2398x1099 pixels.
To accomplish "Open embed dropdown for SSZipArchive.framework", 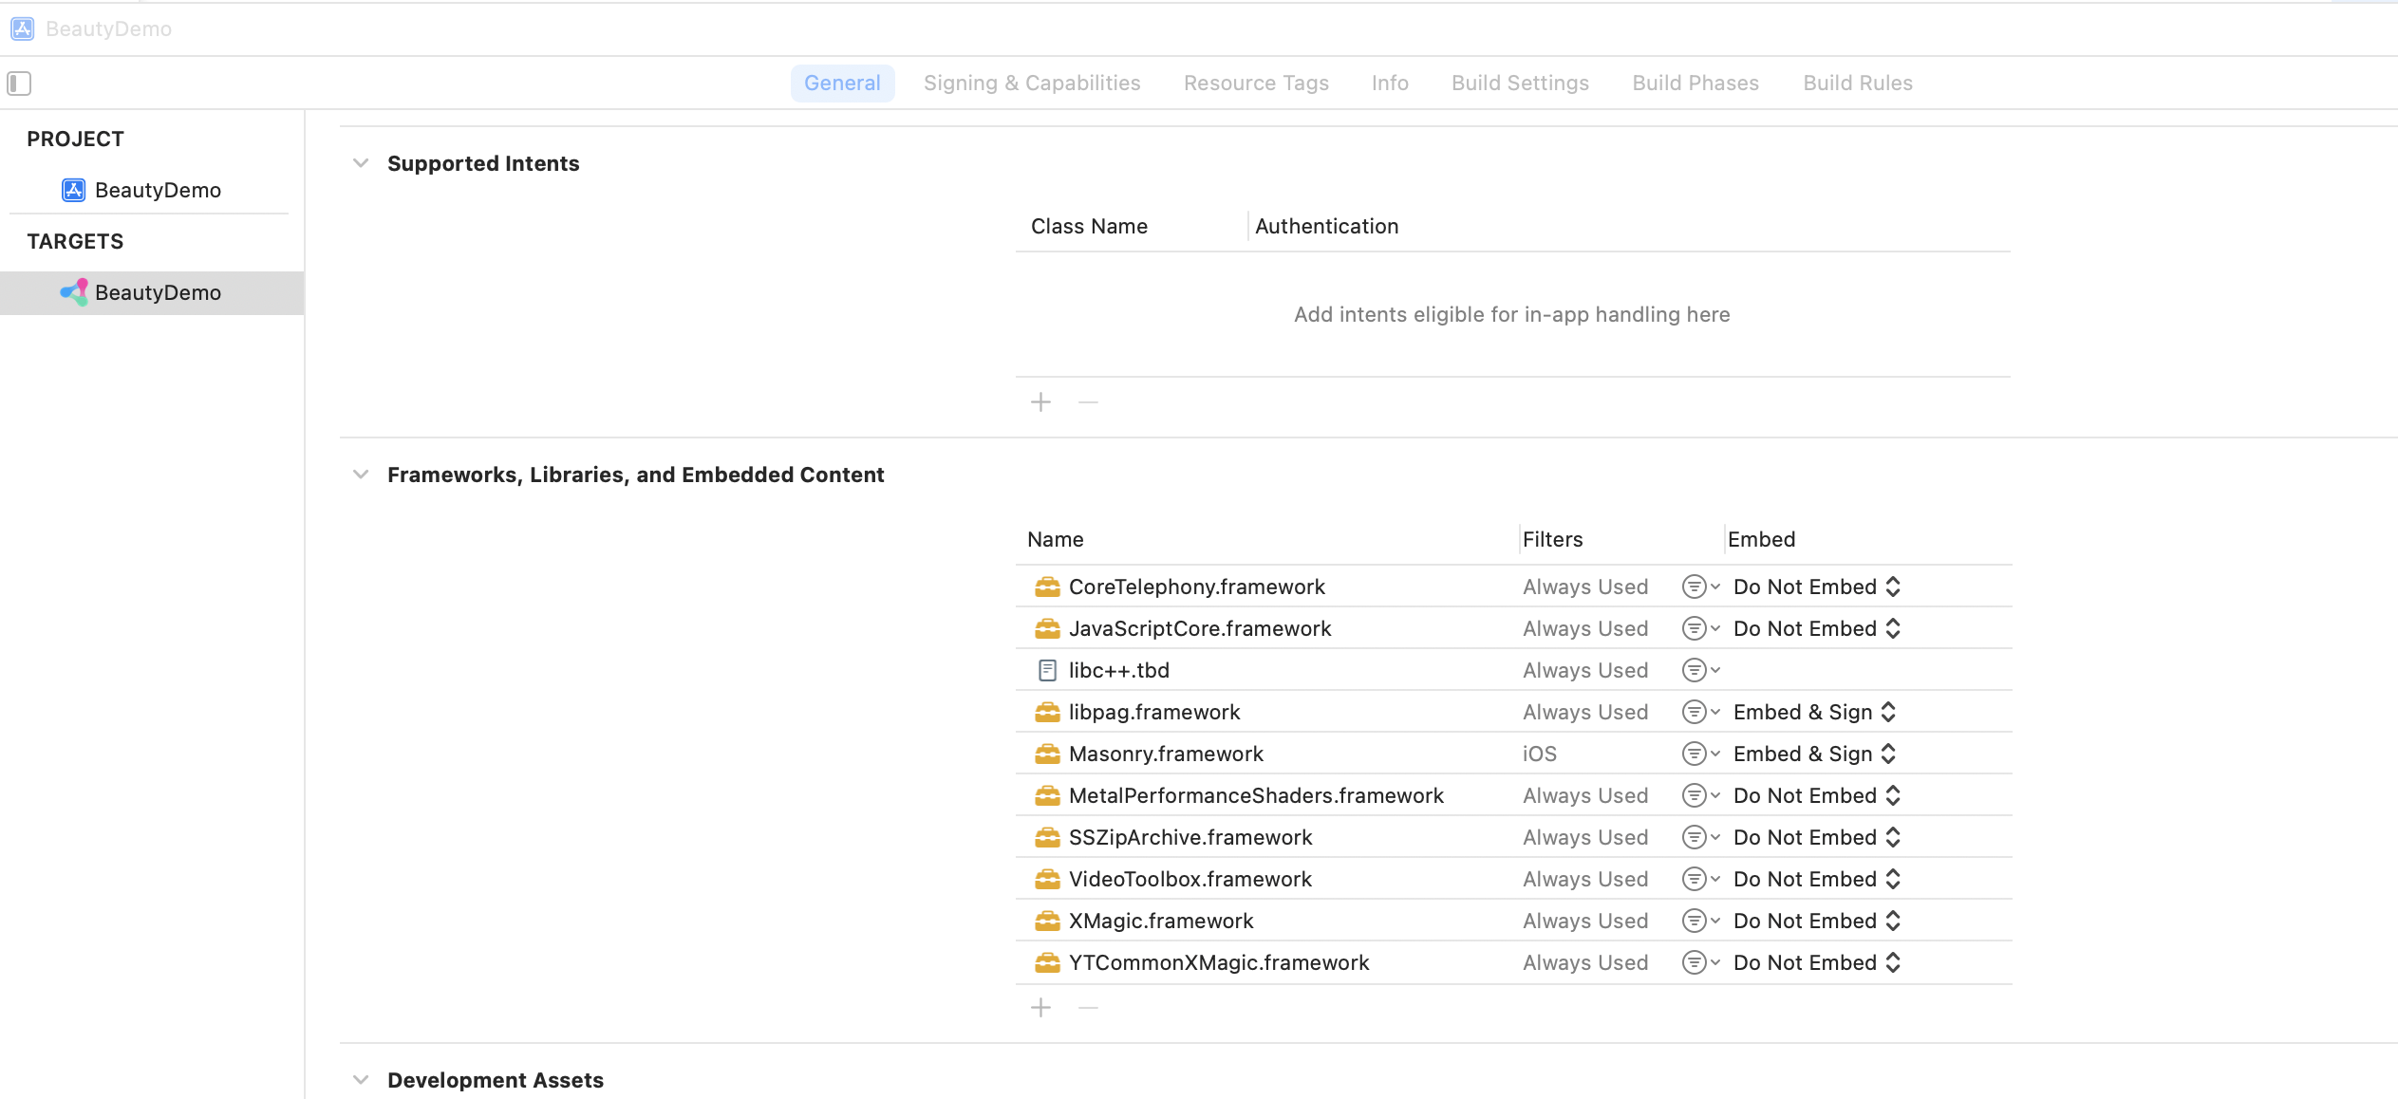I will pyautogui.click(x=1816, y=837).
